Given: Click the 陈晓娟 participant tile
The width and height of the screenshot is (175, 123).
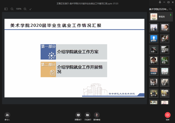Looking at the screenshot, I should [154, 71].
